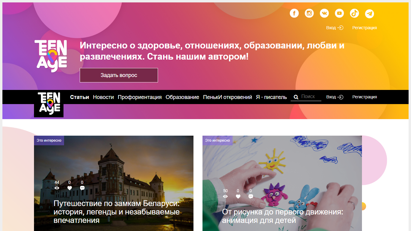This screenshot has height=231, width=411.
Task: Click the large TeenAge logo in banner
Action: pos(51,56)
